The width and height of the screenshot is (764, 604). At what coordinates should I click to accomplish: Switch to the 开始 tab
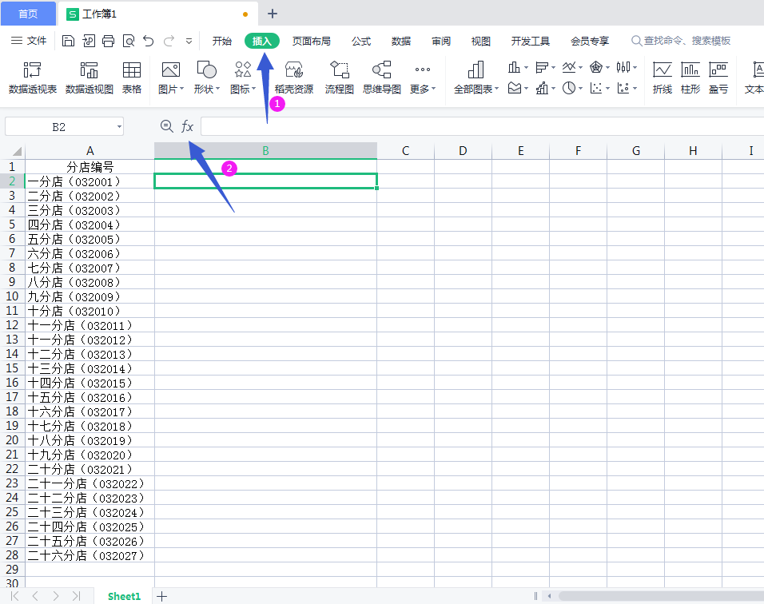221,41
